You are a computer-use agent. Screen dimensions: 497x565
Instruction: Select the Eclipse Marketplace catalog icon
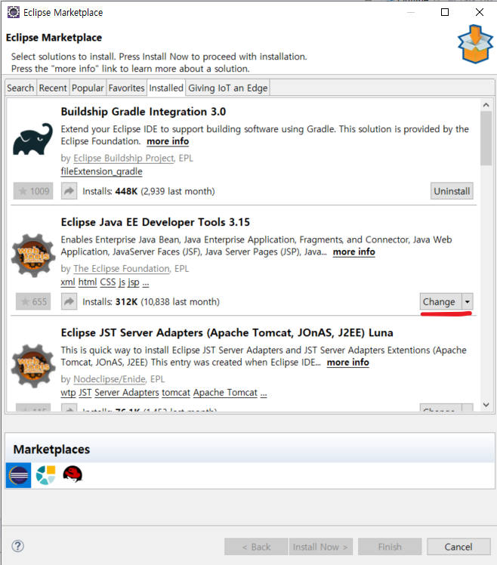tap(19, 475)
